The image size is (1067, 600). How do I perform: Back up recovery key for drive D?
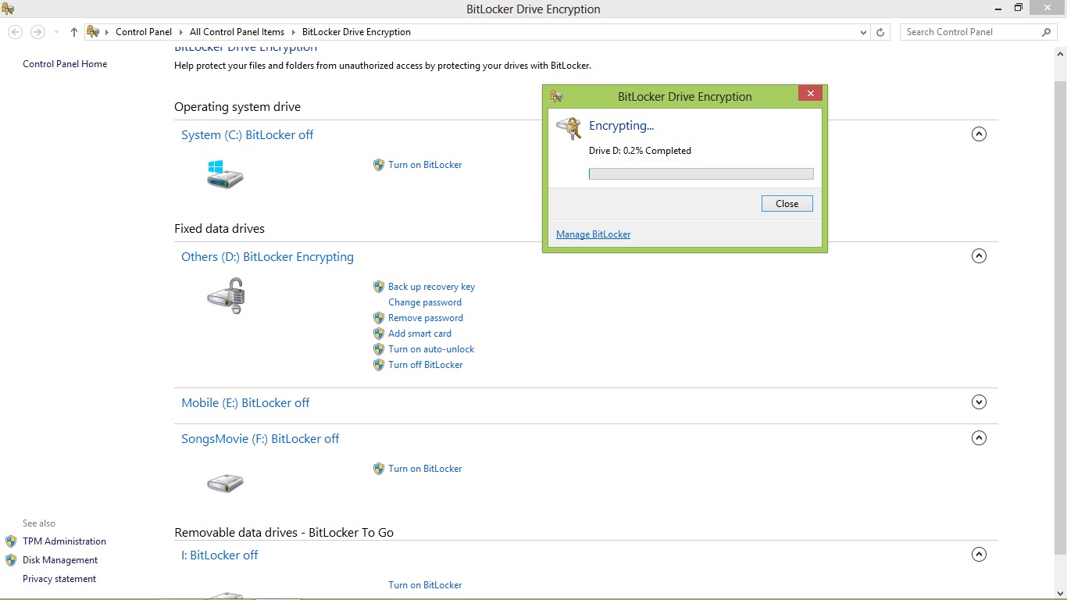click(x=431, y=287)
